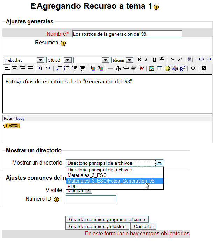Click the undo arrow icon
This screenshot has height=241, width=213.
pos(201,60)
